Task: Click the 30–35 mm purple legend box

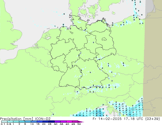Action: (x=57, y=122)
